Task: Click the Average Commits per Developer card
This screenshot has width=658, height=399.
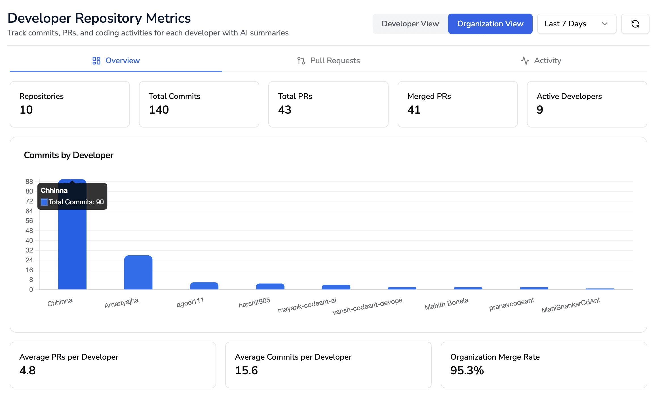Action: point(328,365)
